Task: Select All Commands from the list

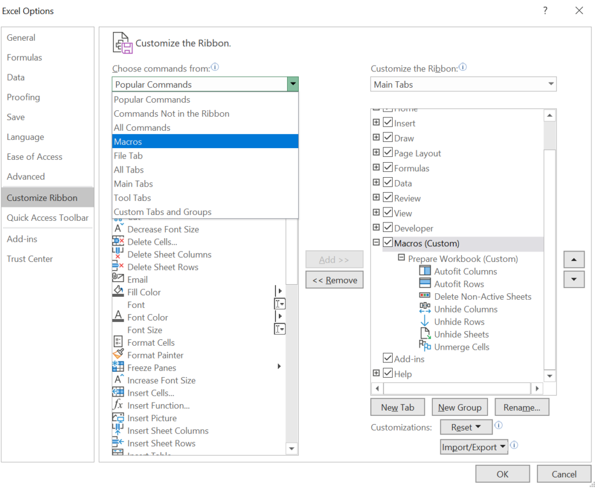Action: (x=205, y=127)
